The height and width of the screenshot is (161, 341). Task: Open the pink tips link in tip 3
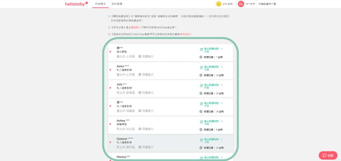[x=185, y=34]
